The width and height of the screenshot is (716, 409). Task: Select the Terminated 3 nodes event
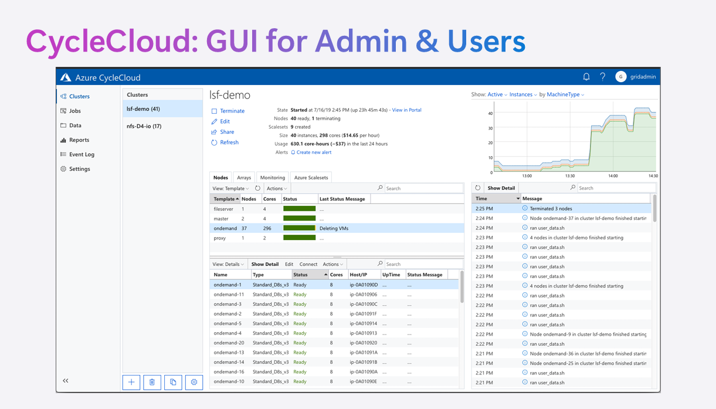[562, 208]
